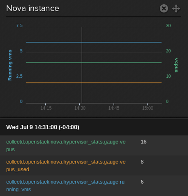The image size is (188, 196).
Task: Click the 2.5 label on the left axis
Action: (20, 76)
